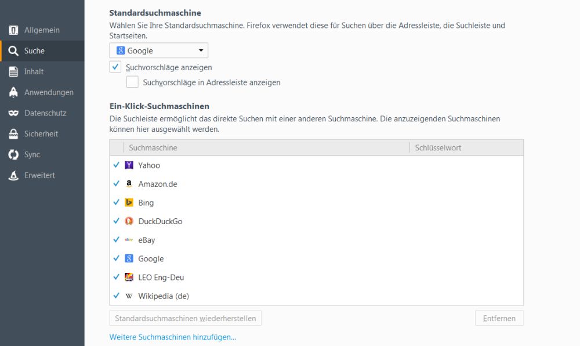Uncheck the Google one-click search checkmark

point(117,259)
